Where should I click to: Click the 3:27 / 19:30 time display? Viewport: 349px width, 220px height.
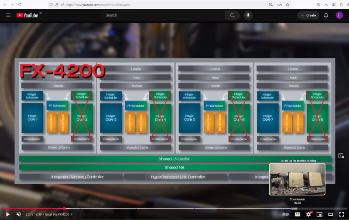point(34,214)
